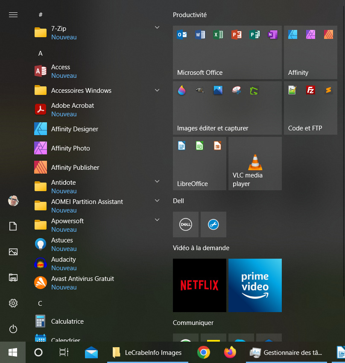The height and width of the screenshot is (363, 345).
Task: Launch Affinity Designer from app list
Action: pyautogui.click(x=97, y=129)
